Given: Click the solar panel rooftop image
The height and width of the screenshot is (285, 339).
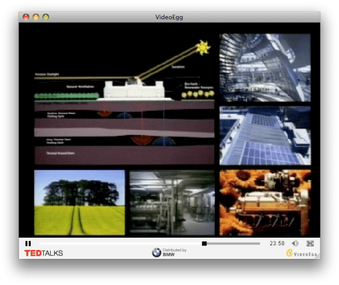Looking at the screenshot, I should click(x=265, y=135).
